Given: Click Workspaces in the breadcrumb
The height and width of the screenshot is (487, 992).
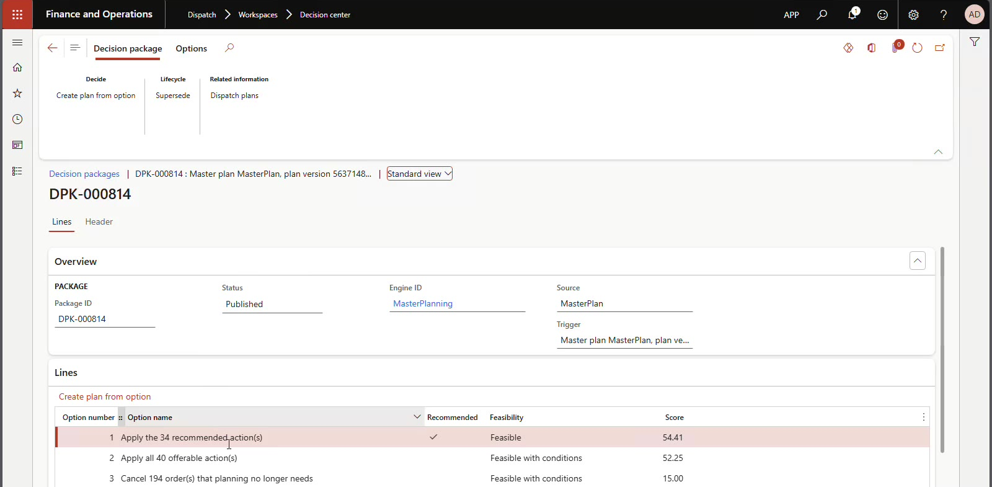Looking at the screenshot, I should coord(258,15).
